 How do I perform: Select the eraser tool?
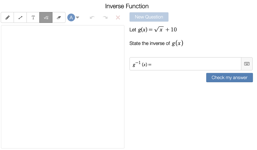click(59, 17)
